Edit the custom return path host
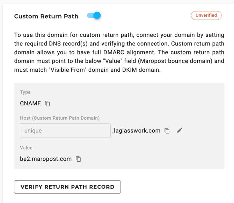The height and width of the screenshot is (203, 234). coord(180,130)
